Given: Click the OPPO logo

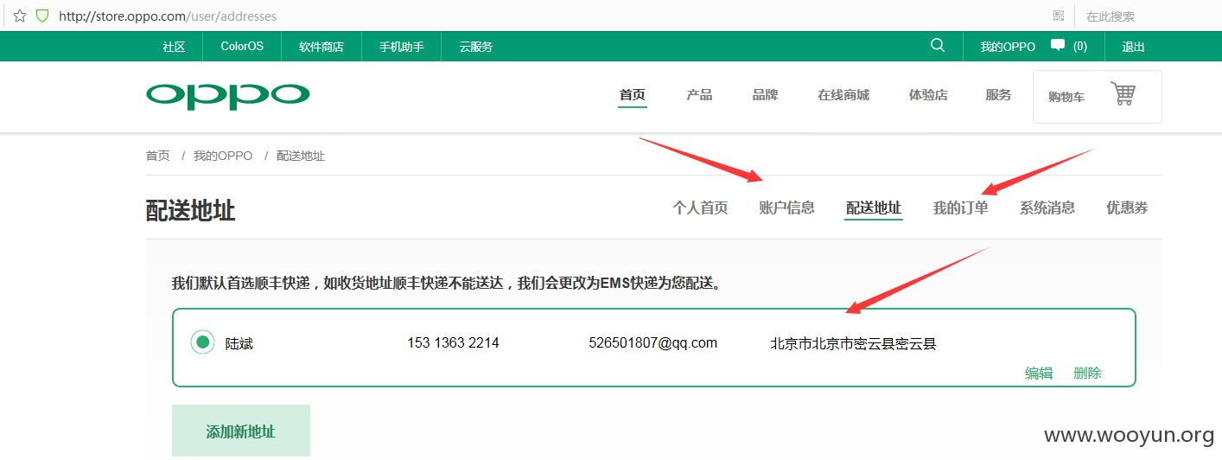Looking at the screenshot, I should click(227, 95).
